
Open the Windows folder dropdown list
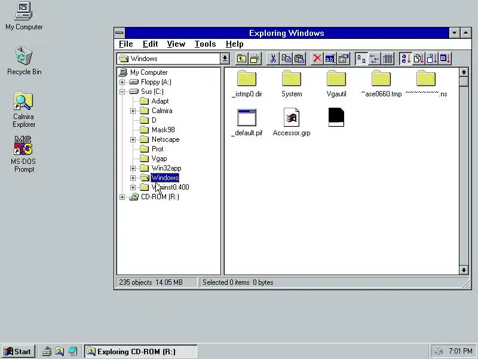tap(225, 58)
